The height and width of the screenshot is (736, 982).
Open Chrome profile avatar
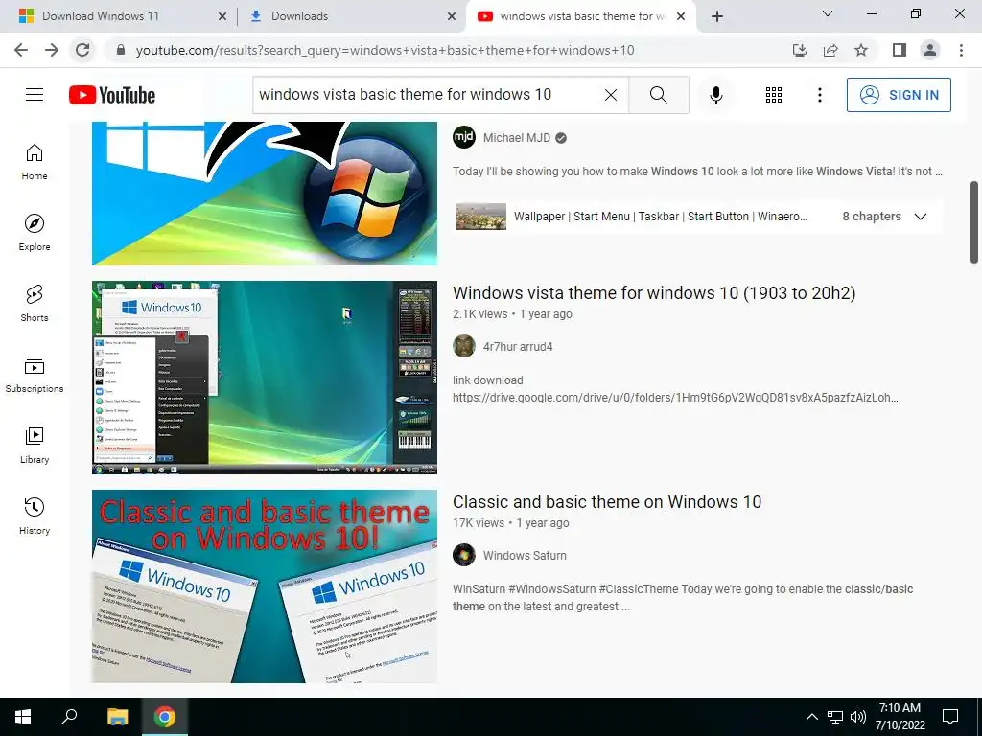click(930, 50)
